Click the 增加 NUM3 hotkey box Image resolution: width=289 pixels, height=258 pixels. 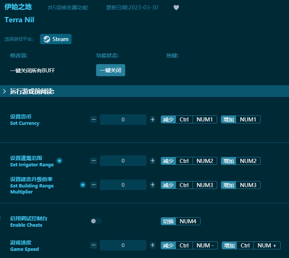pos(241,185)
